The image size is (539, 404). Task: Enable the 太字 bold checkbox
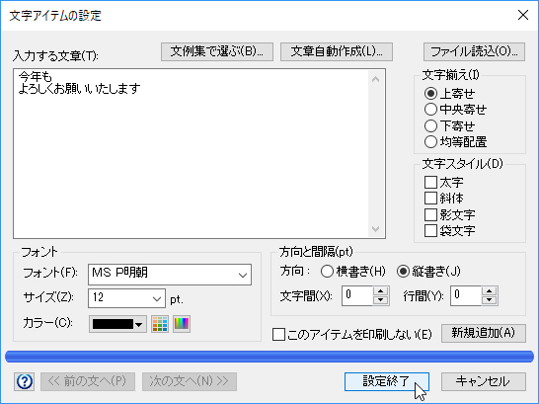(430, 182)
